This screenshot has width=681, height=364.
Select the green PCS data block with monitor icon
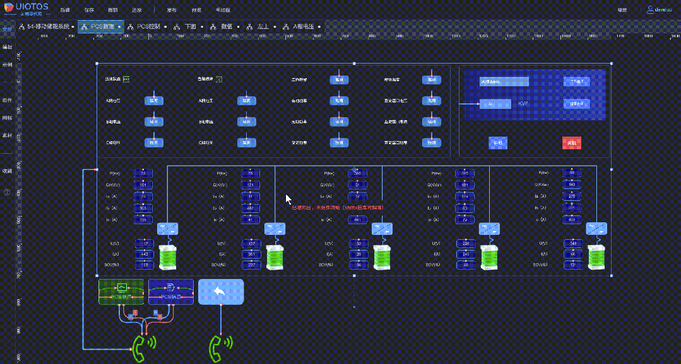pos(121,292)
